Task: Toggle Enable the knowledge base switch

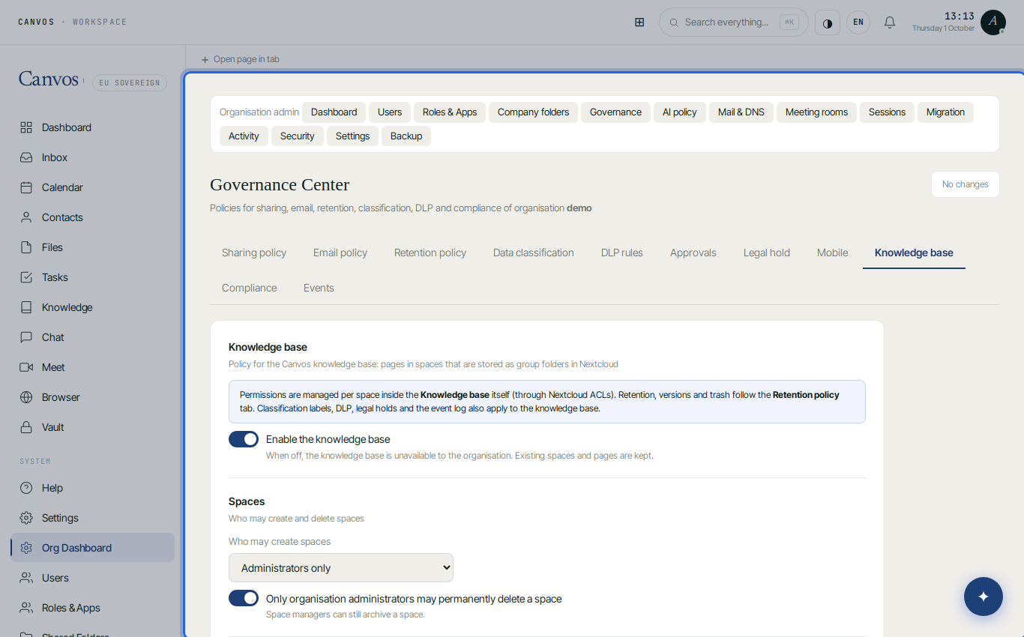Action: pos(244,439)
